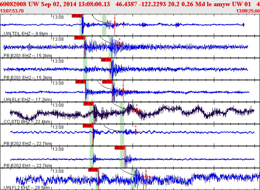Click the UW TDL EHZ station label
This screenshot has width=260, height=190.
click(x=25, y=34)
